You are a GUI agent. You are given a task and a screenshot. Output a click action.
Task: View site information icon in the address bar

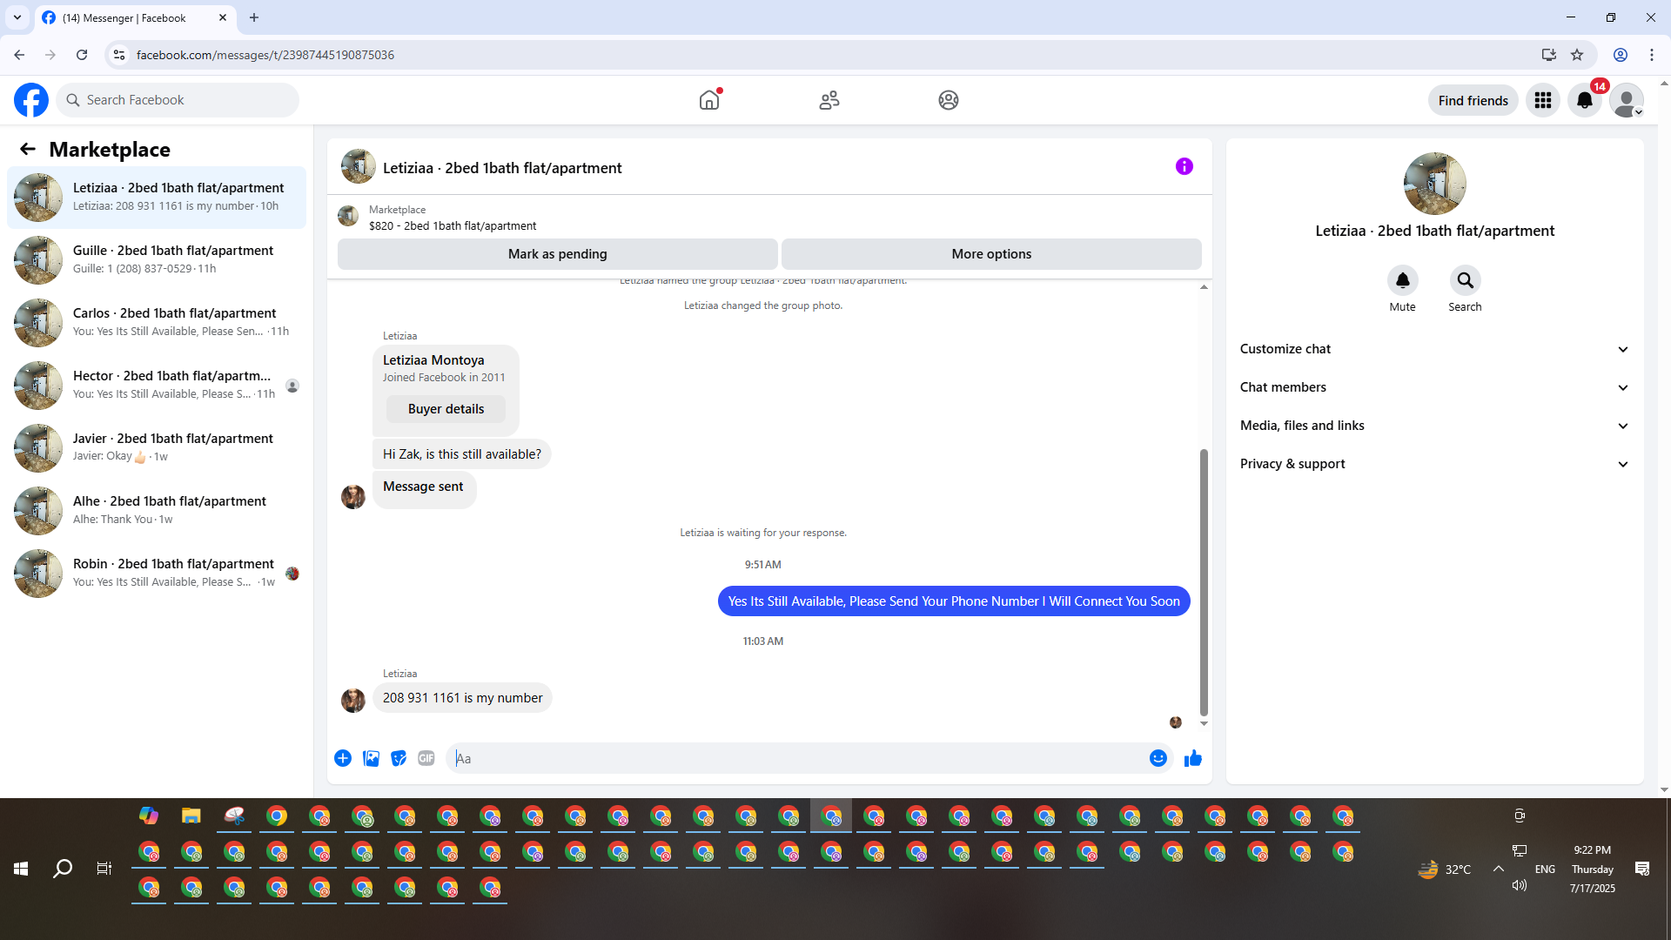click(x=119, y=55)
